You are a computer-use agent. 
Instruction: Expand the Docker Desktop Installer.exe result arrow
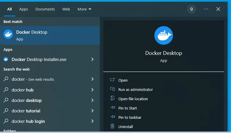pos(92,59)
